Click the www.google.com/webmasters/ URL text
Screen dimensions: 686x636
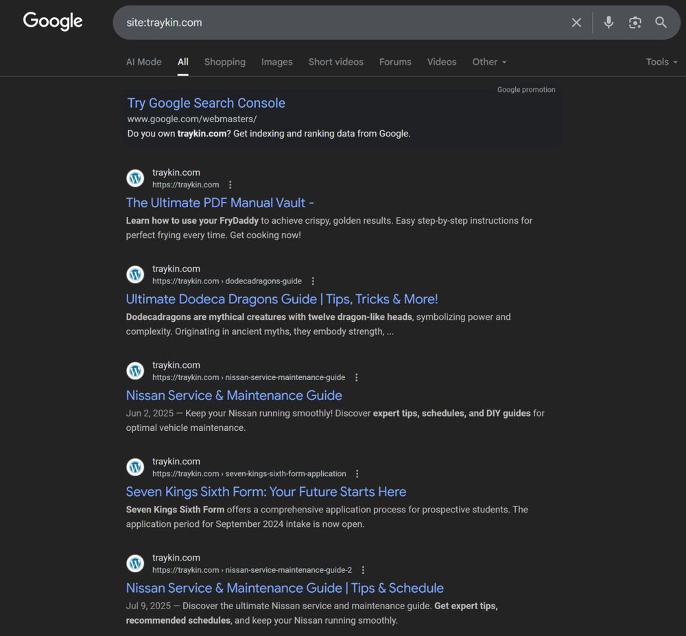[191, 119]
